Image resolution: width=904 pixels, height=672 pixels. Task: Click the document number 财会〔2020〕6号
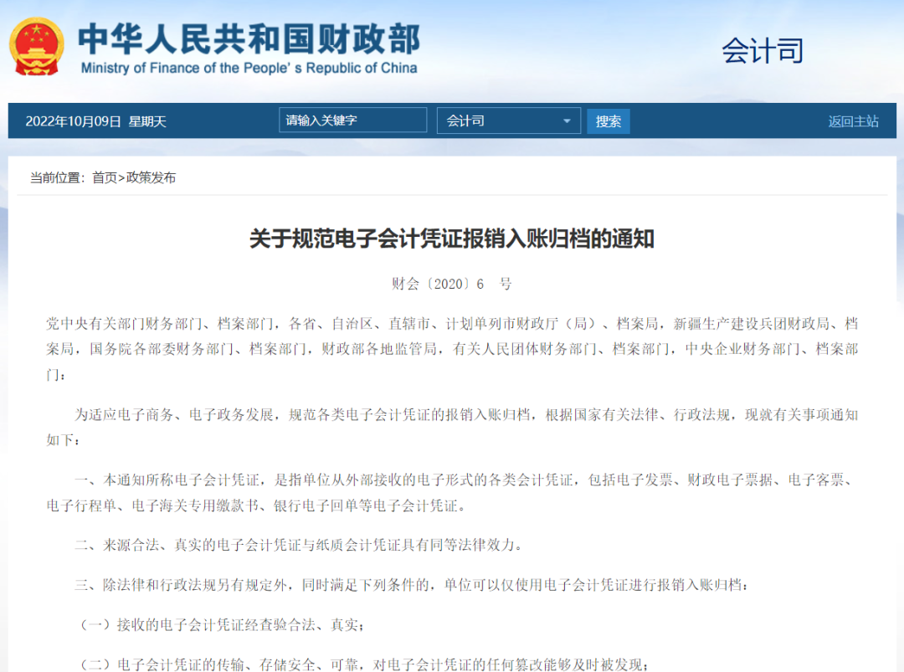451,284
